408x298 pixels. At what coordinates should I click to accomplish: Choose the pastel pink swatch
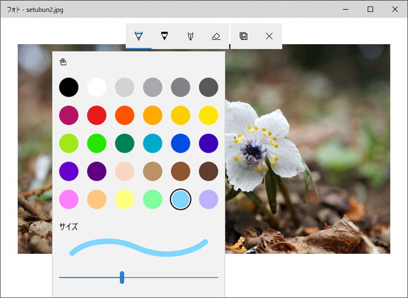pos(69,200)
